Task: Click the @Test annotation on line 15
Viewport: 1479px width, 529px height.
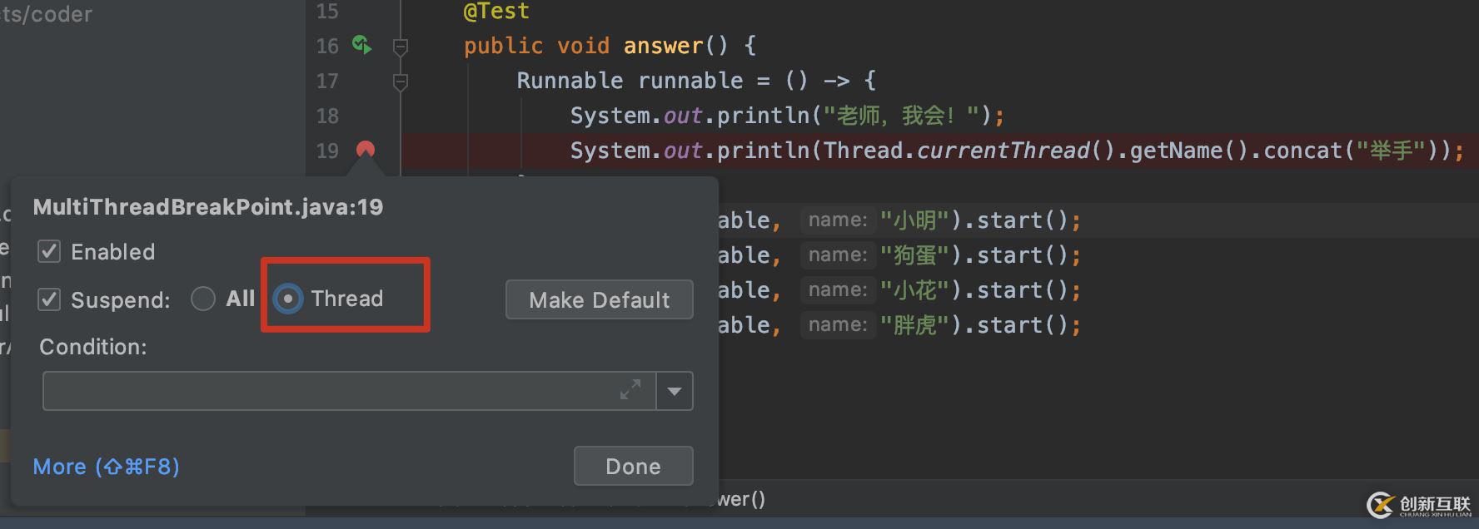Action: point(496,12)
